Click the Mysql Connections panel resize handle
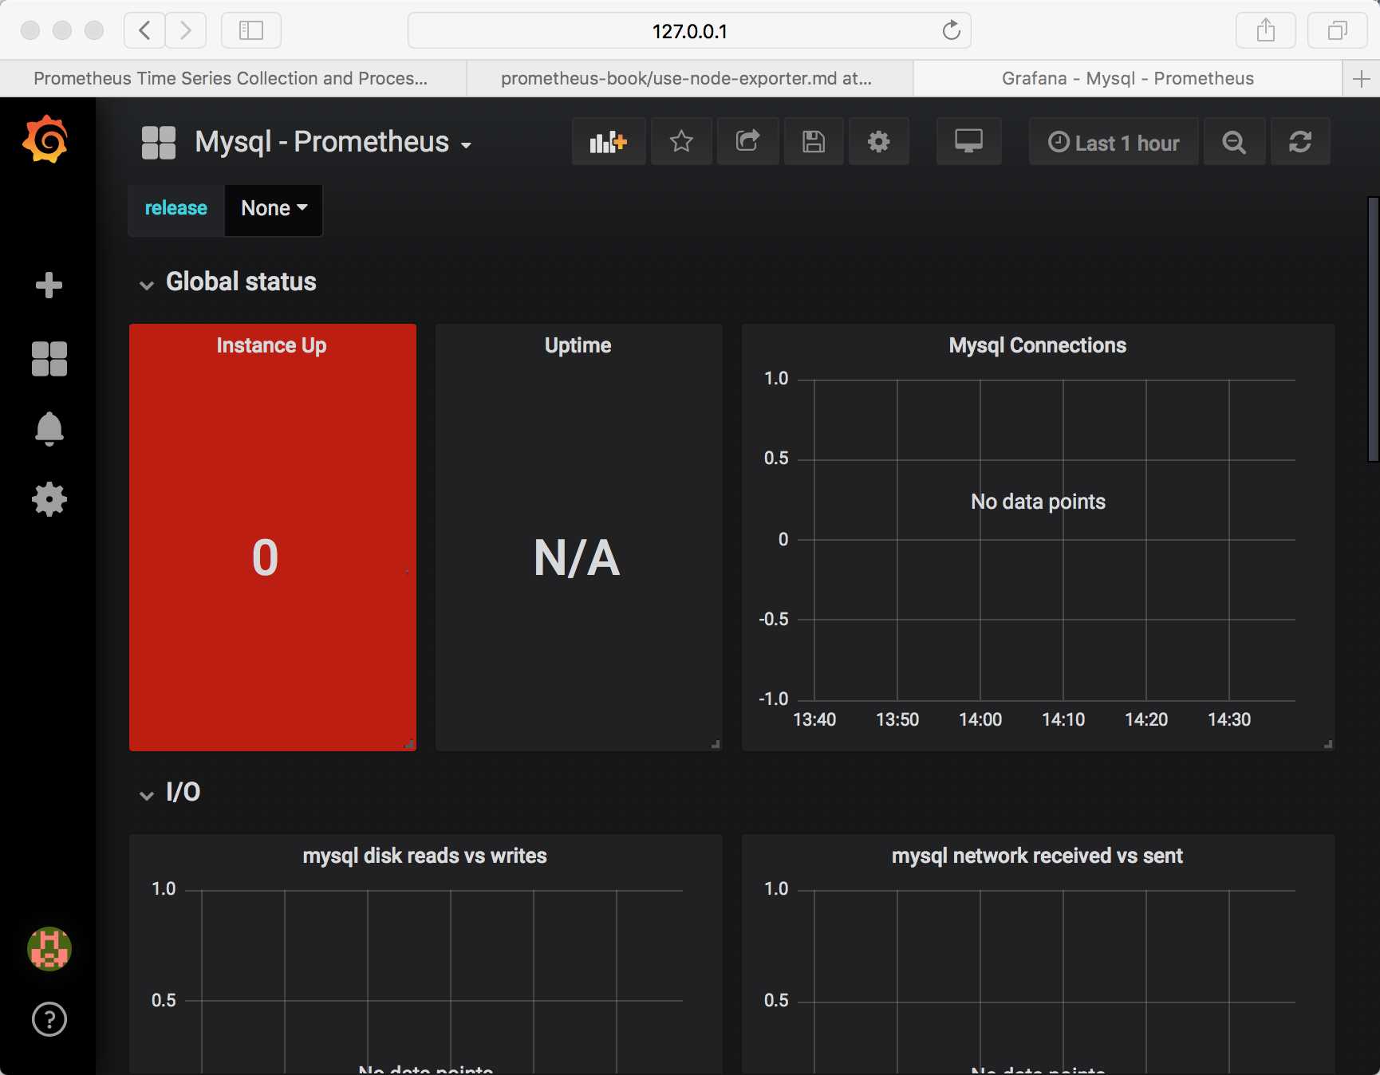1380x1075 pixels. click(x=1328, y=744)
